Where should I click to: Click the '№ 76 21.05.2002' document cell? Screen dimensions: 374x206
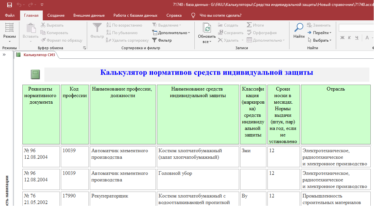(x=41, y=199)
